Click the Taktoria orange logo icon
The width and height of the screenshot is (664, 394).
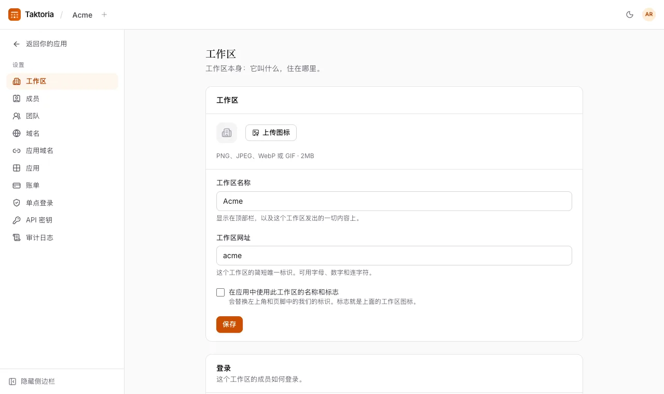click(15, 15)
